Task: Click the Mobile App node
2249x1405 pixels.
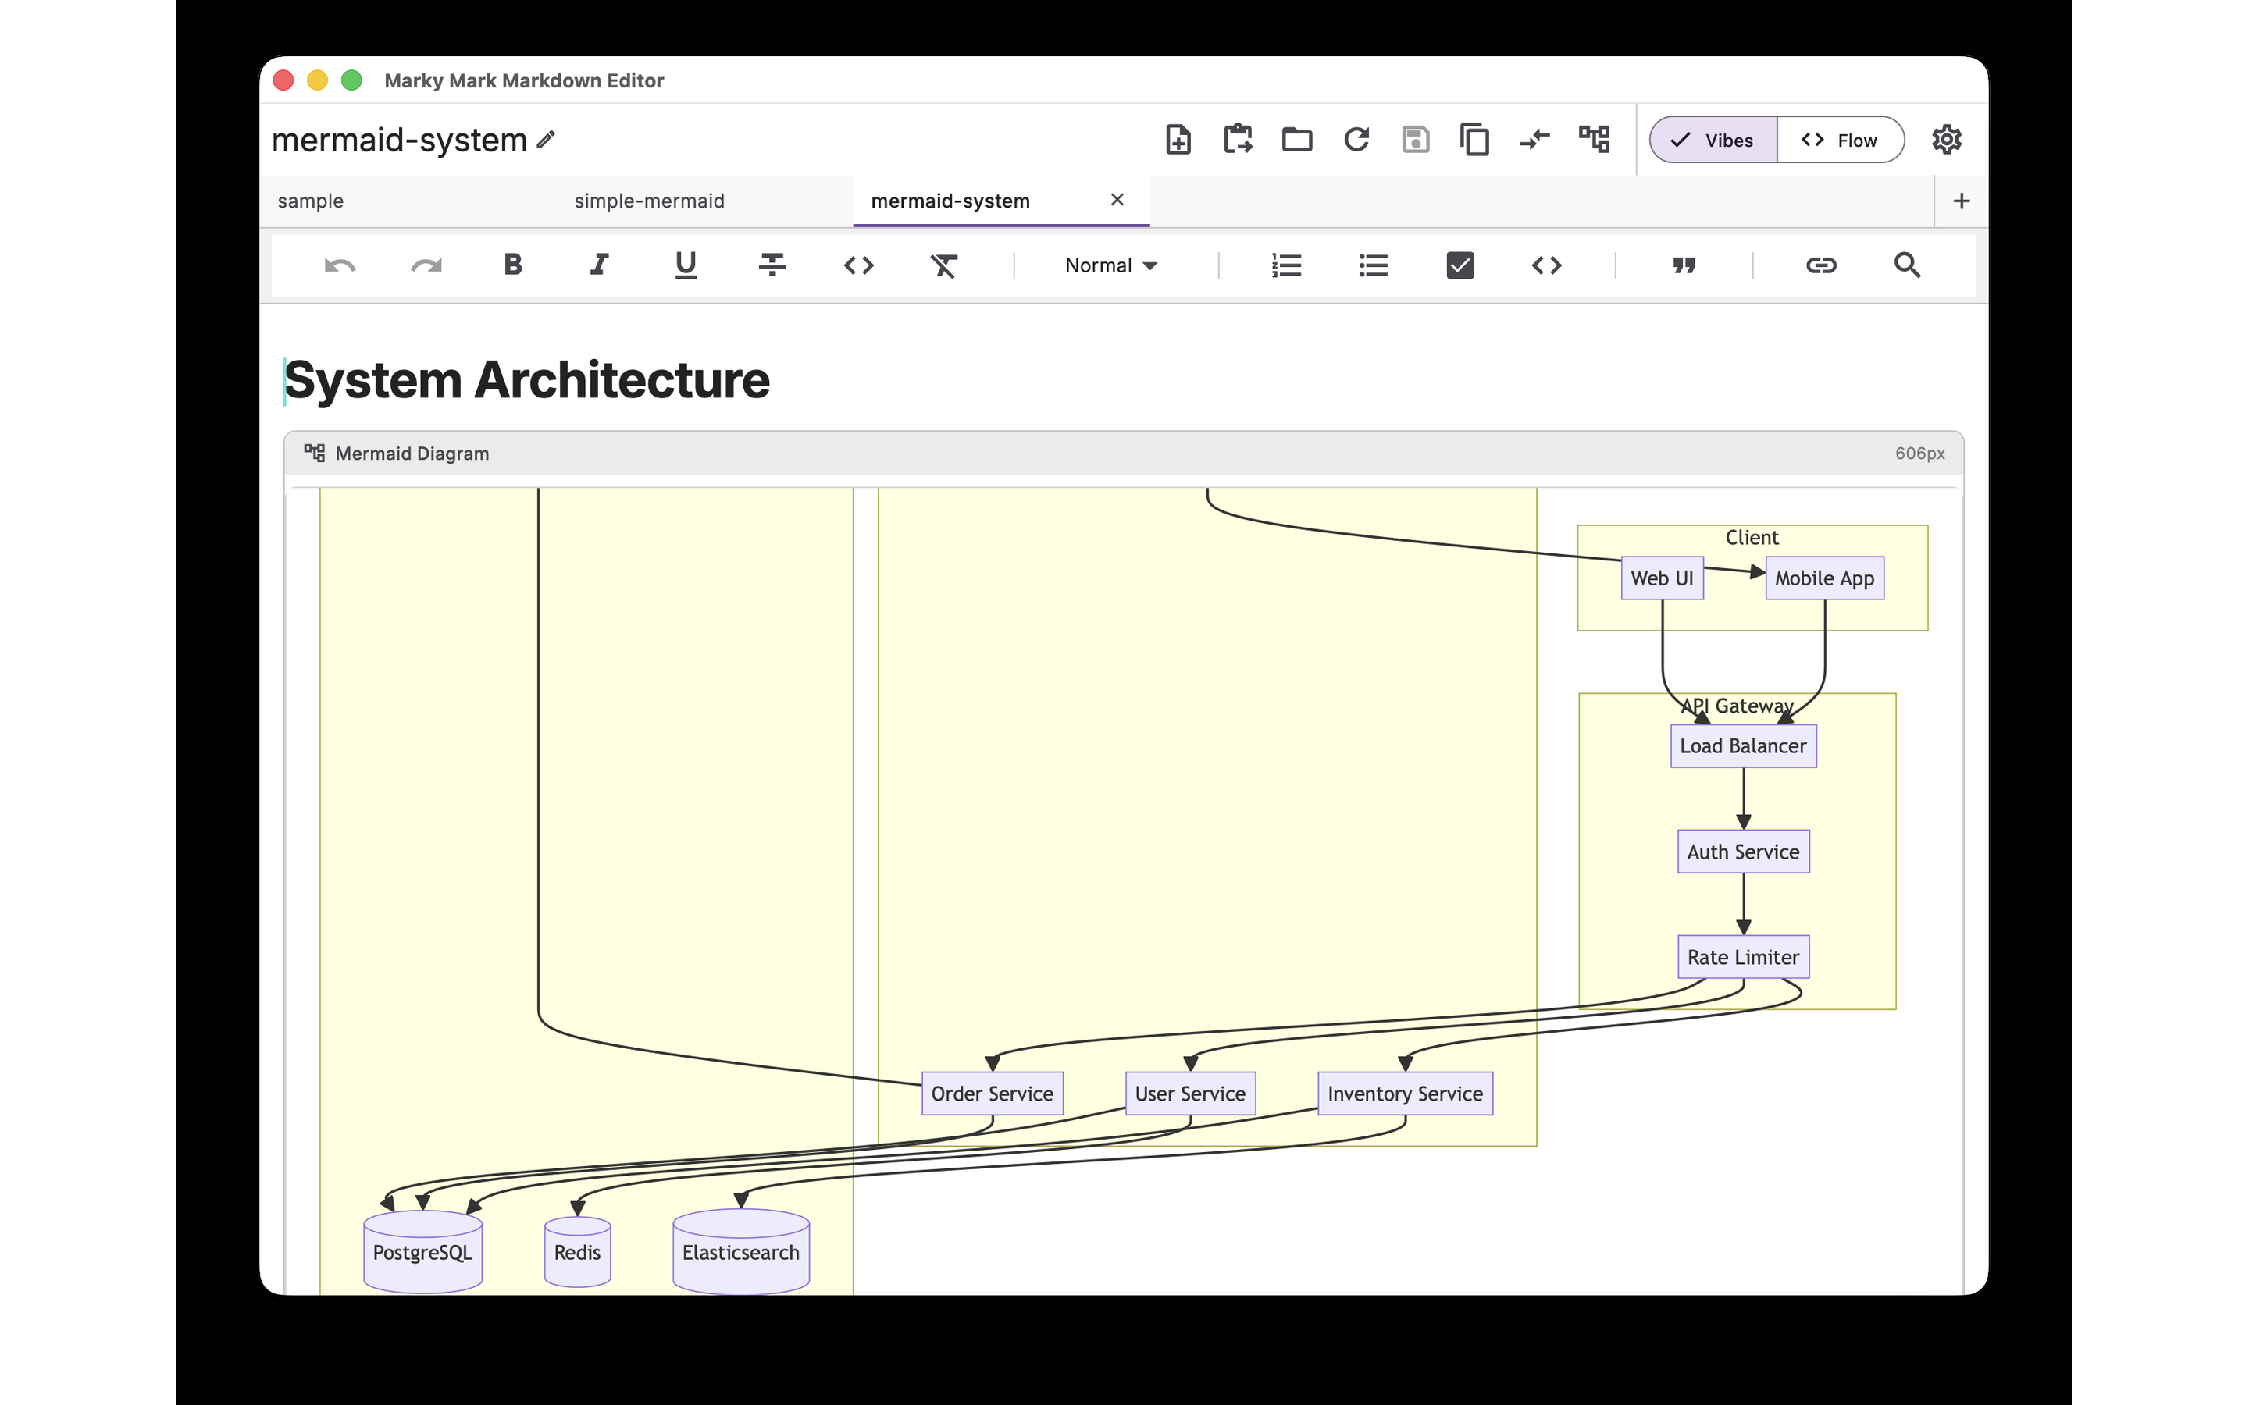Action: click(x=1824, y=578)
